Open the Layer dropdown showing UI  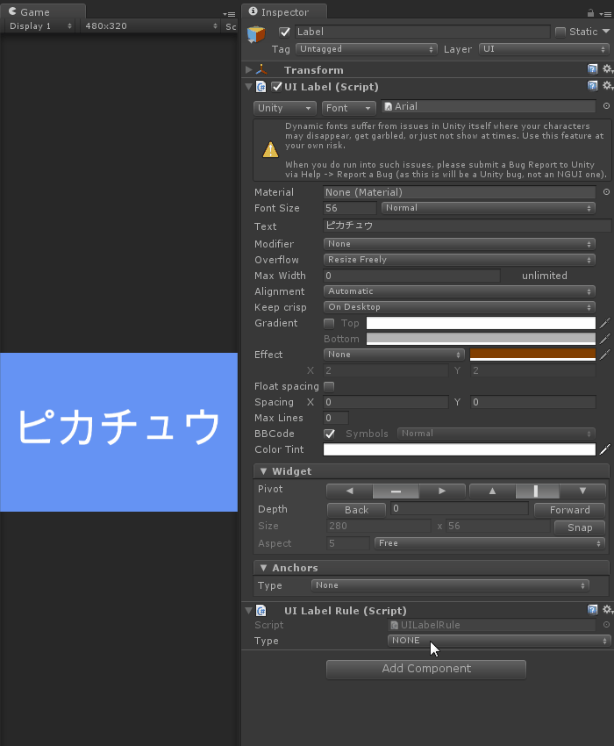point(544,49)
